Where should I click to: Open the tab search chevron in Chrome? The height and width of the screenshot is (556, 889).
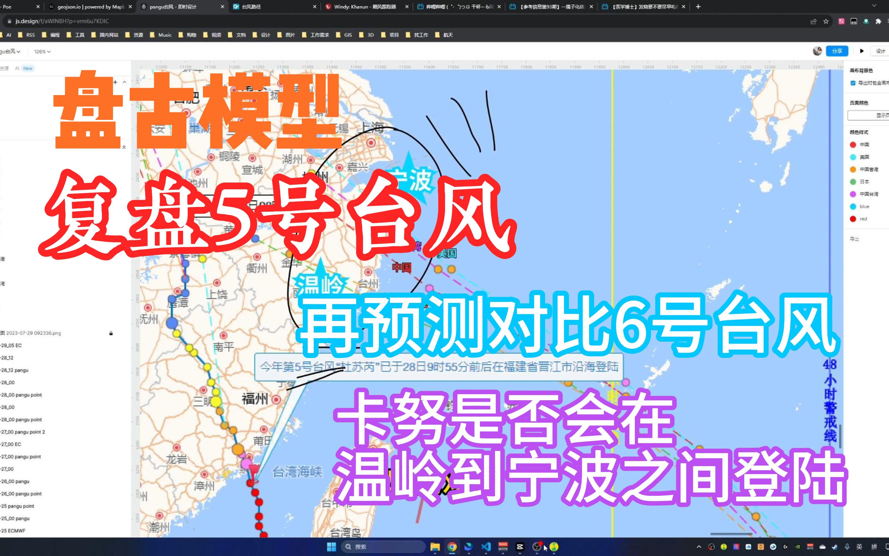[x=874, y=5]
